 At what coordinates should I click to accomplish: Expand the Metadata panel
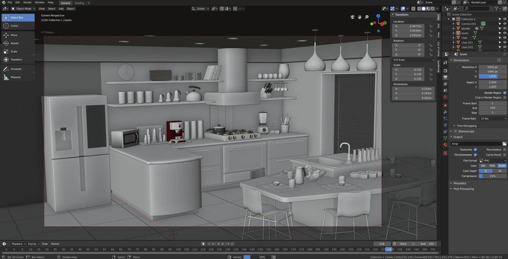pyautogui.click(x=459, y=183)
